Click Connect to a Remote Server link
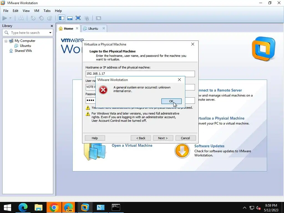The image size is (284, 213). click(220, 90)
